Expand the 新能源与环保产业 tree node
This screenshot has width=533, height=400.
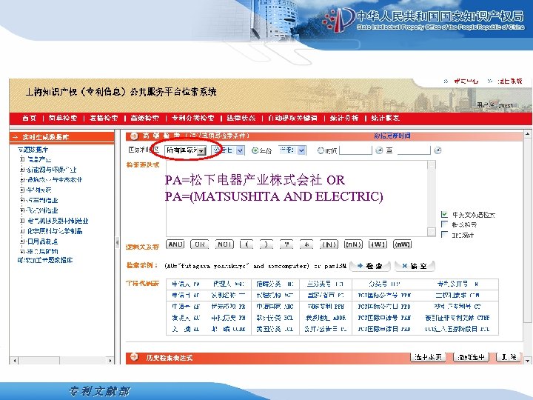click(22, 170)
